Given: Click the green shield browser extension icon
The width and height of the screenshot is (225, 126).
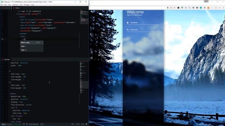Looking at the screenshot, I should point(182,8).
